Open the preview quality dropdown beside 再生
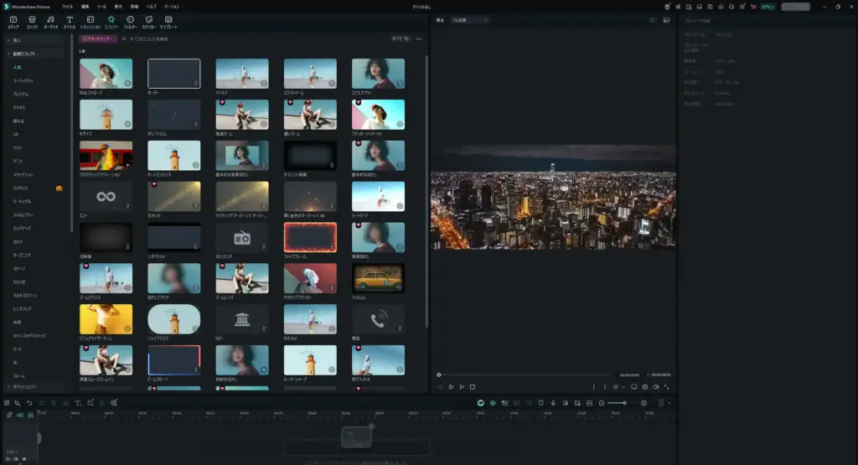The image size is (858, 465). (469, 20)
